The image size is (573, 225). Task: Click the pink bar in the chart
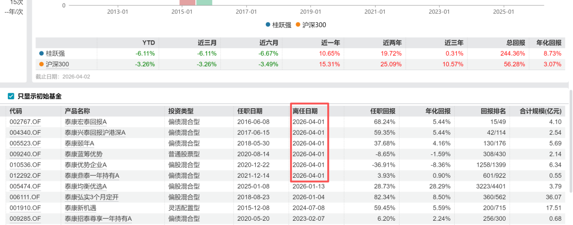187,3
